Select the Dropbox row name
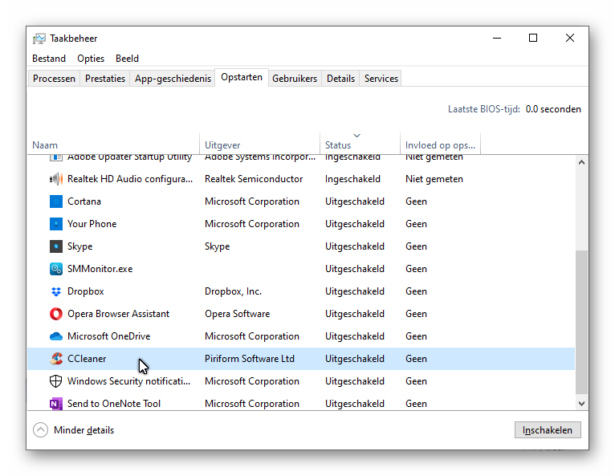 86,291
